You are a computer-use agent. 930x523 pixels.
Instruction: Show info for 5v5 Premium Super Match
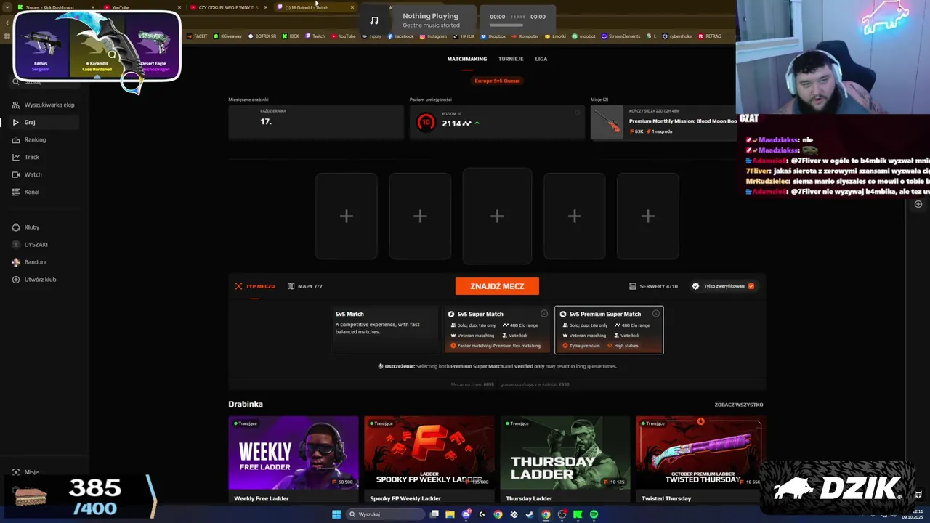656,314
